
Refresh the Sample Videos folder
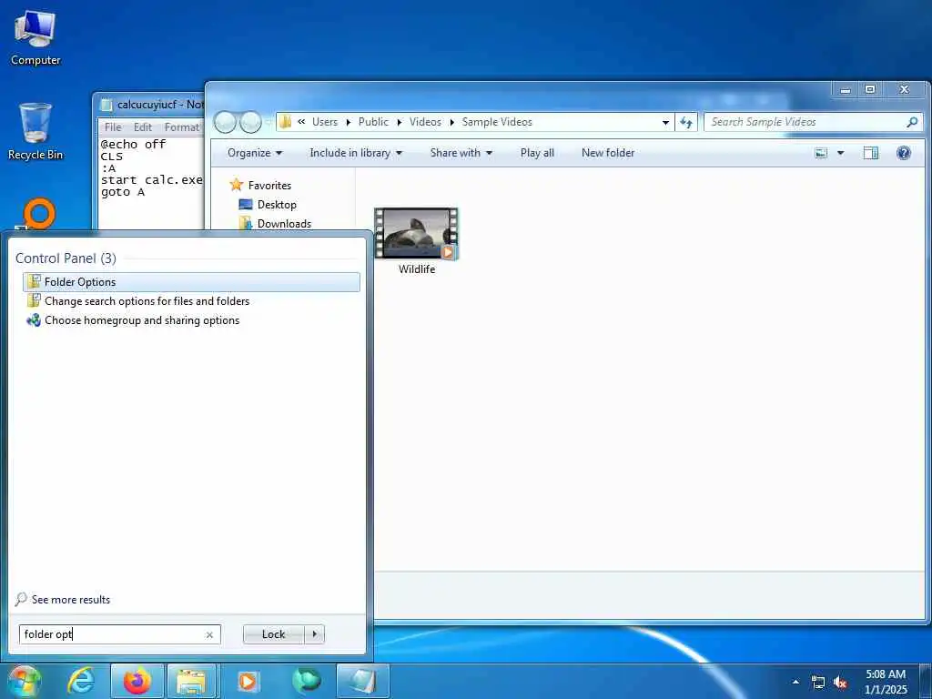(x=686, y=122)
